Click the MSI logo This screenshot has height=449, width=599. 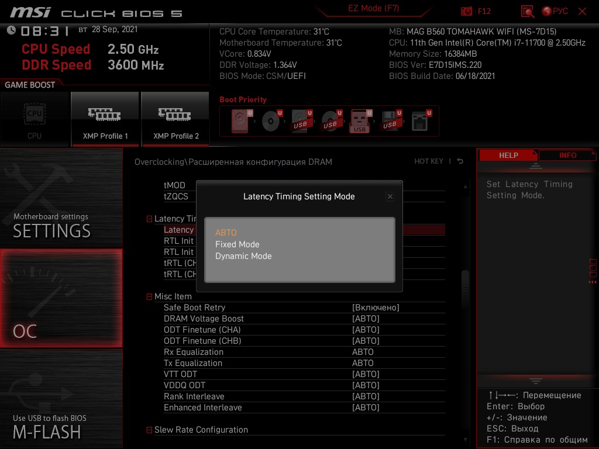pyautogui.click(x=30, y=12)
